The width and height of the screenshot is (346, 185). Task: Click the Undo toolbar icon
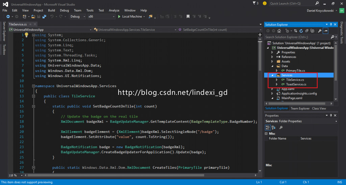click(52, 17)
